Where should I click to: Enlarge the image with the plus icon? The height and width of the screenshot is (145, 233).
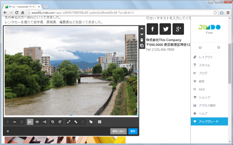point(8,122)
